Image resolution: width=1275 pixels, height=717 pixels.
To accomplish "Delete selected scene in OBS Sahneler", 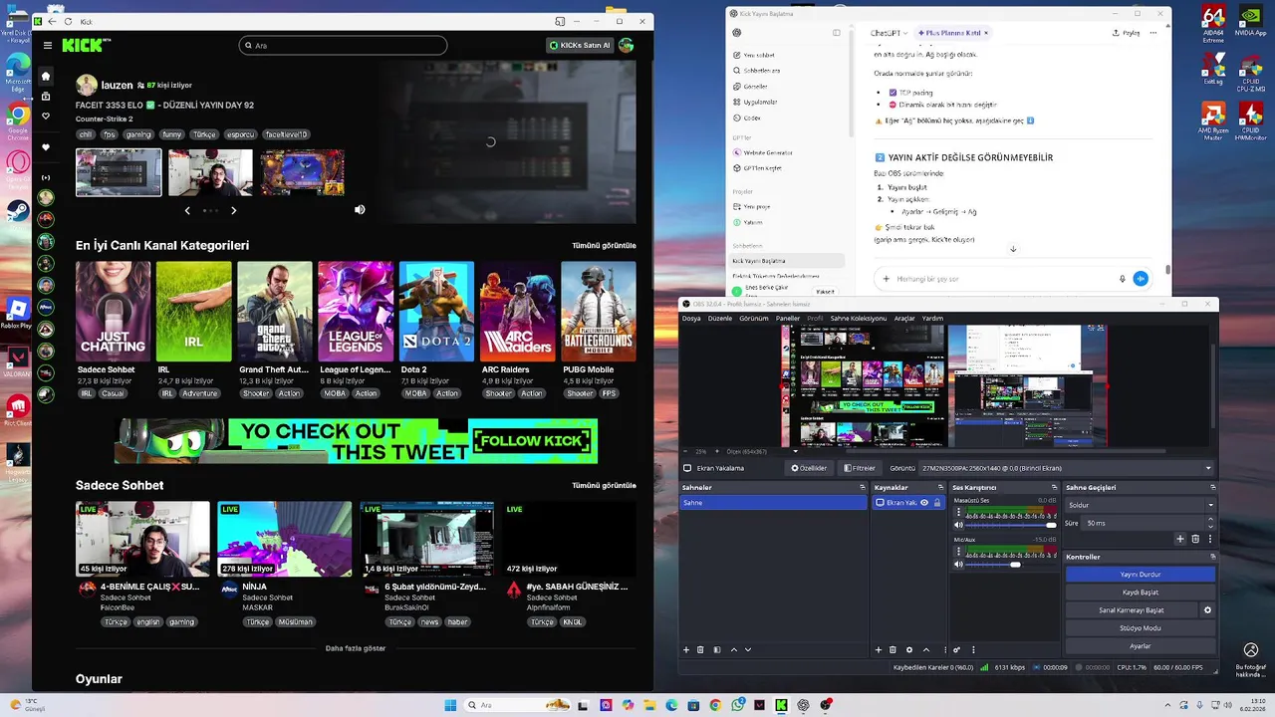I will (x=700, y=649).
